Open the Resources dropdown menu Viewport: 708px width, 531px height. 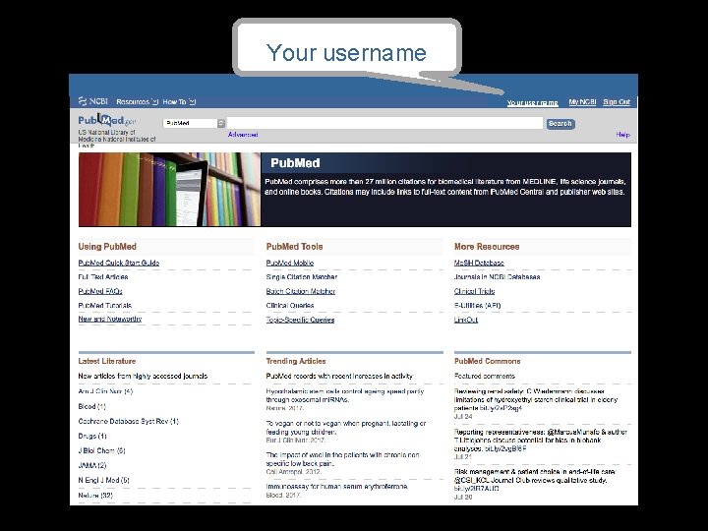coord(138,102)
